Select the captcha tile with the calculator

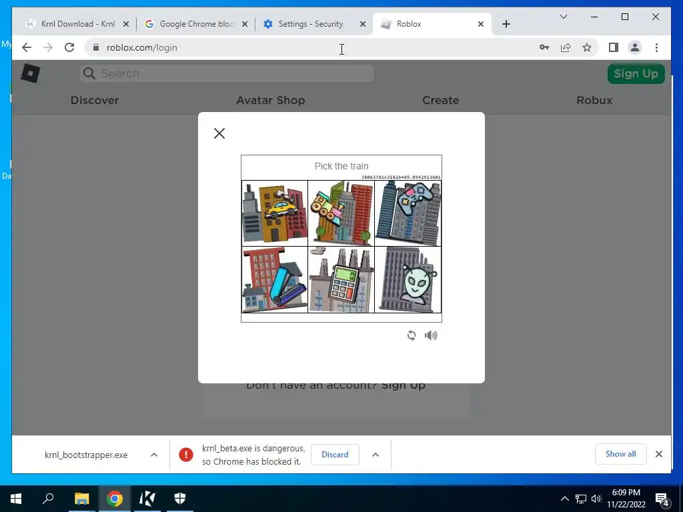click(x=341, y=280)
